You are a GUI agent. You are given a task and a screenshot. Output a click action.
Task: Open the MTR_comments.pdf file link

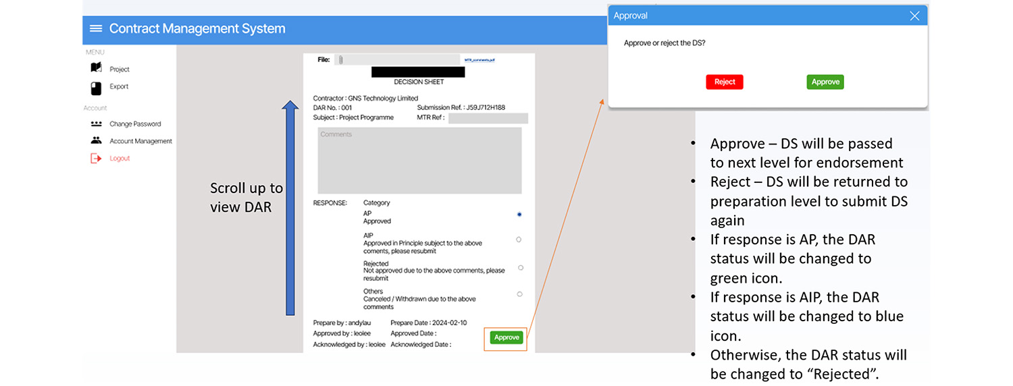pyautogui.click(x=479, y=60)
